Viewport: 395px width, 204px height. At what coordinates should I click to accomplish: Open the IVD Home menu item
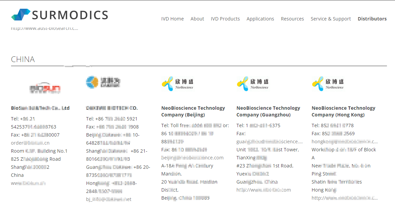[x=172, y=19]
